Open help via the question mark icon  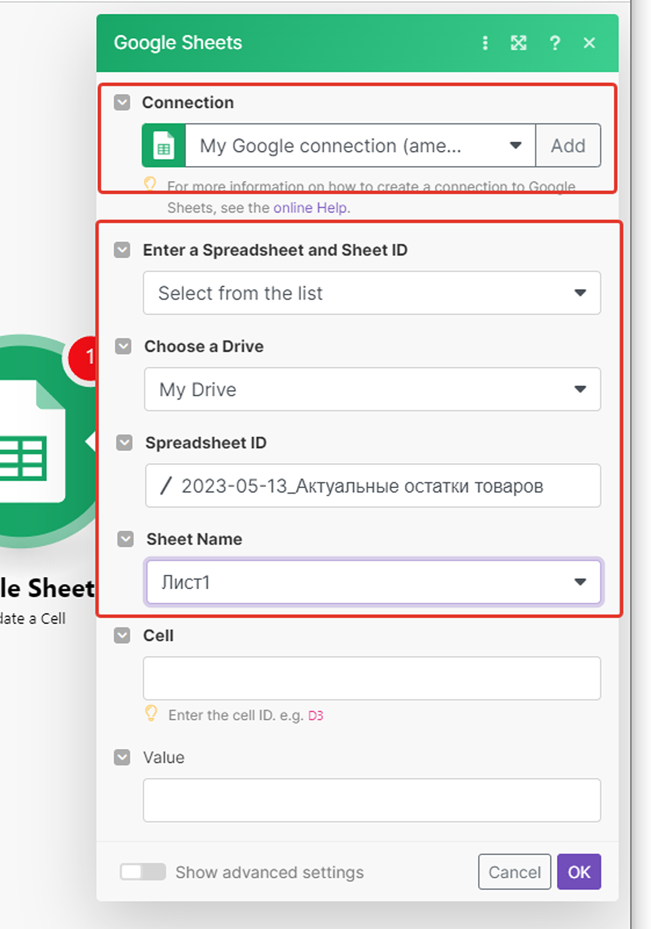pyautogui.click(x=555, y=43)
